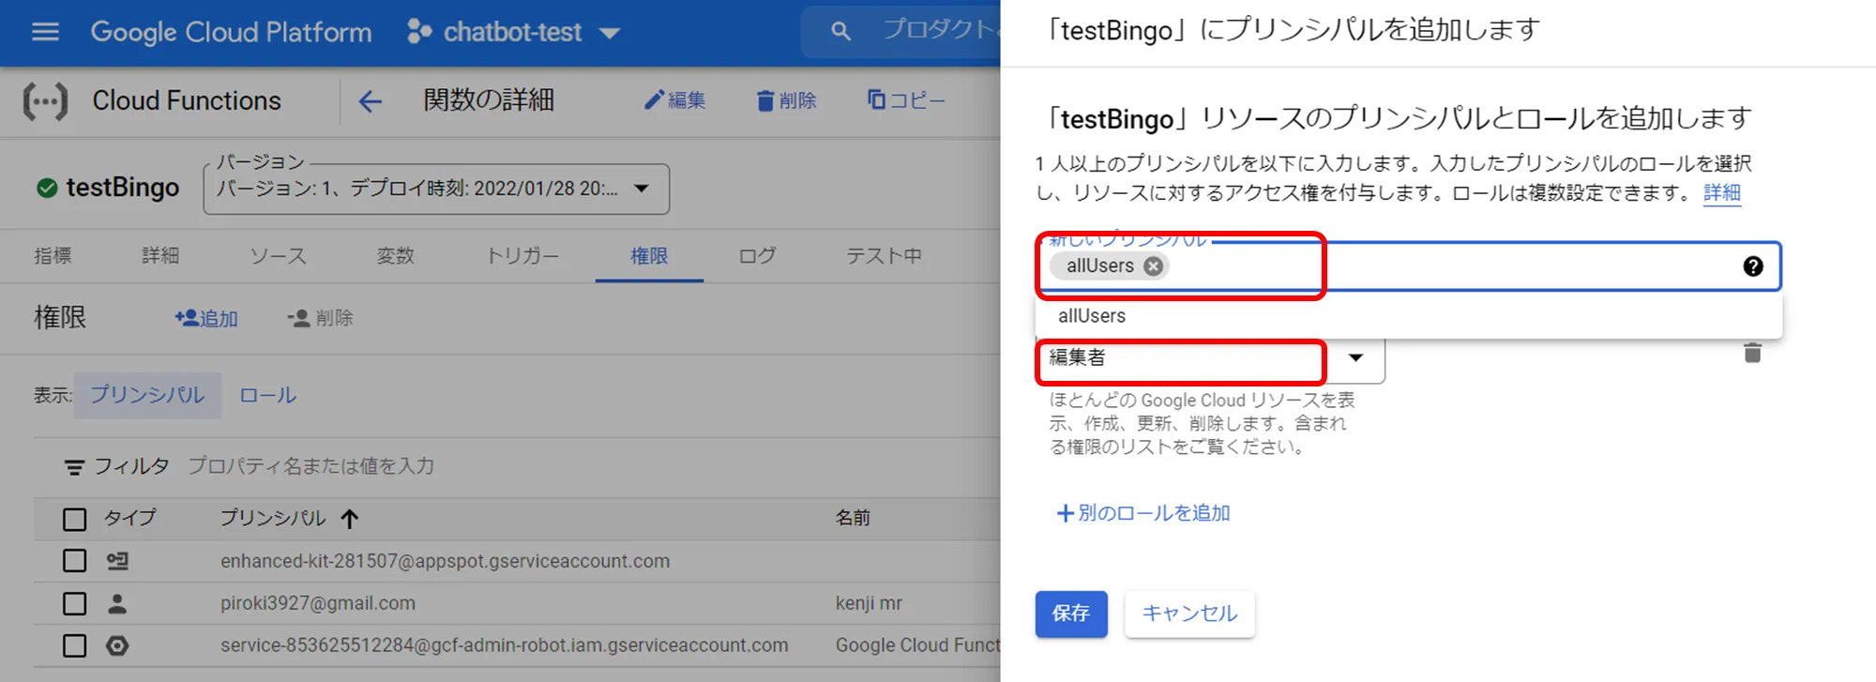Open the 編集者 role dropdown
This screenshot has height=682, width=1876.
click(x=1211, y=358)
